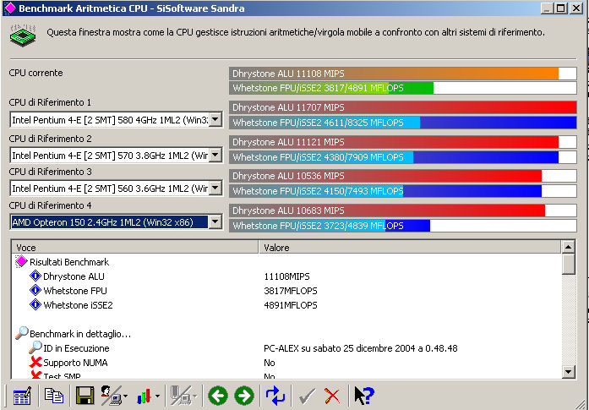
Task: Open the options table icon in bottom toolbar
Action: (x=22, y=396)
